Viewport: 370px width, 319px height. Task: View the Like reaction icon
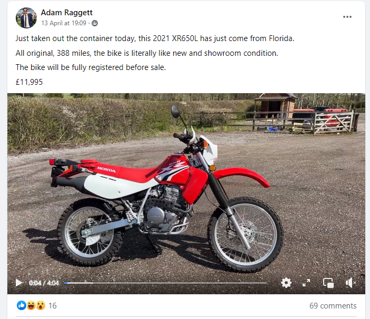coord(22,305)
